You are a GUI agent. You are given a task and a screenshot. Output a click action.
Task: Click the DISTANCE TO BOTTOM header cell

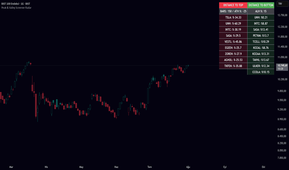click(261, 5)
